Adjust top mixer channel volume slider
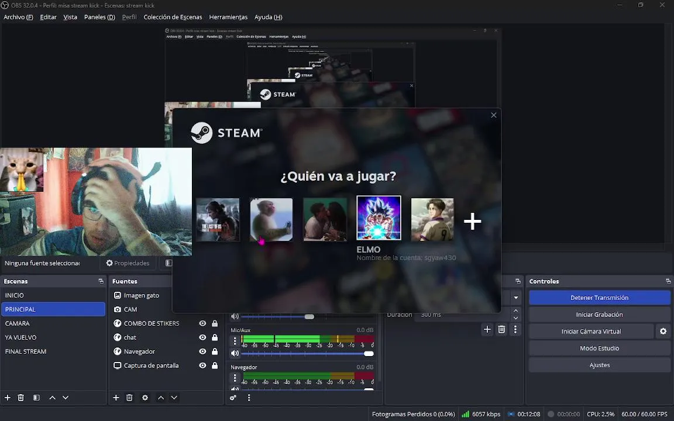Viewport: 674px width, 421px height. tap(309, 316)
